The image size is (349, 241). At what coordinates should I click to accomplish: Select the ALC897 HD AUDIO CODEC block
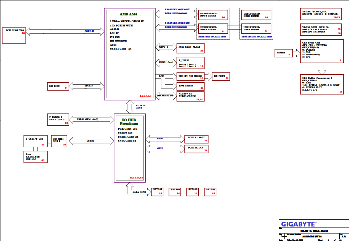191,96
